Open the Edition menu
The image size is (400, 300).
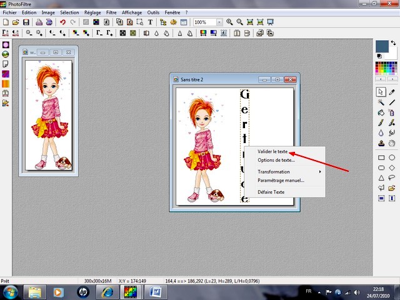click(29, 12)
